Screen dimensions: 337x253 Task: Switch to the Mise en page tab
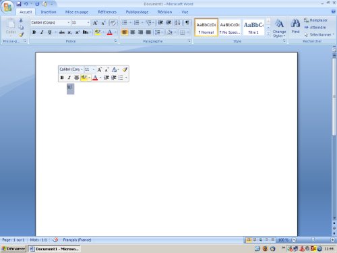tap(77, 12)
